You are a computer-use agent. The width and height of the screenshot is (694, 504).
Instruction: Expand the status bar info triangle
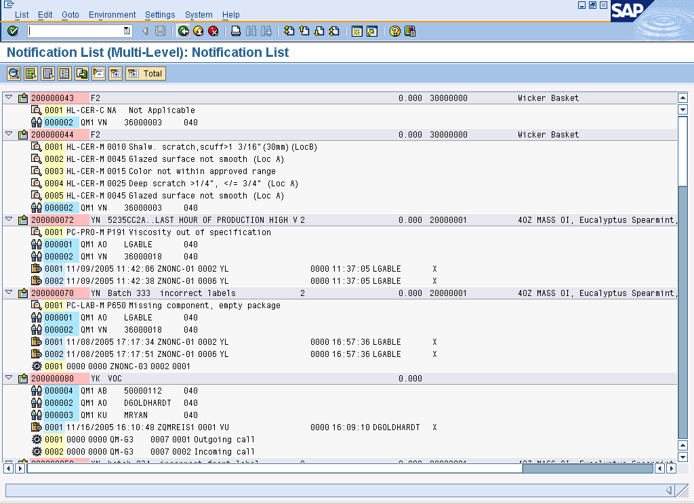[669, 490]
